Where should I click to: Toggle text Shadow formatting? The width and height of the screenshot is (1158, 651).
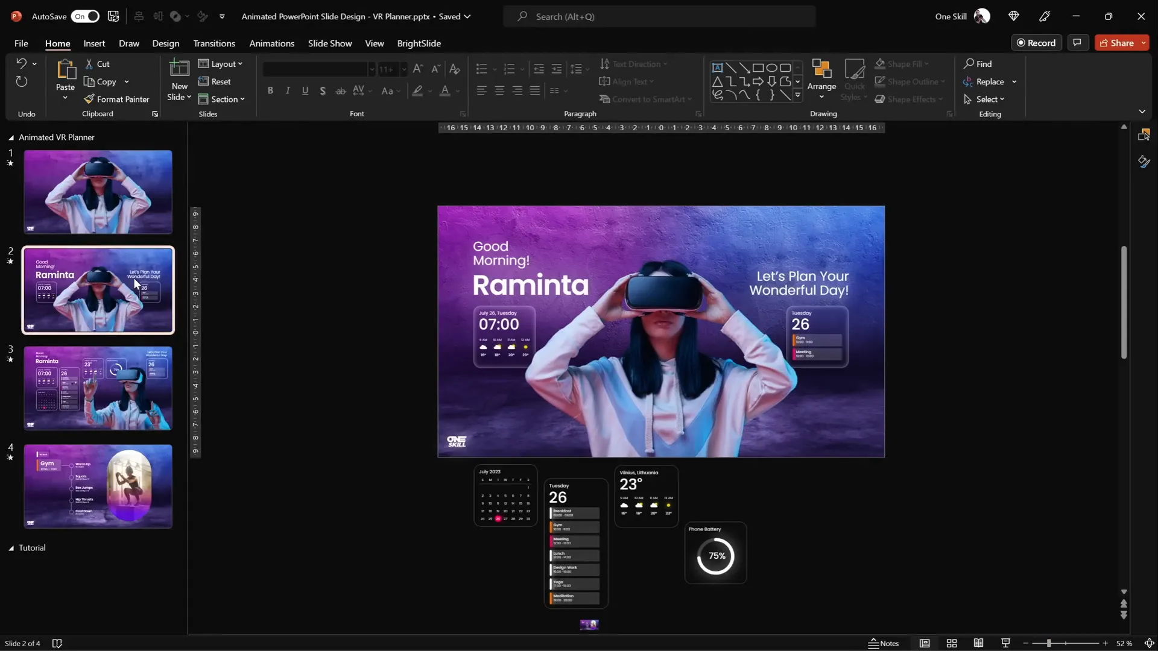coord(323,91)
